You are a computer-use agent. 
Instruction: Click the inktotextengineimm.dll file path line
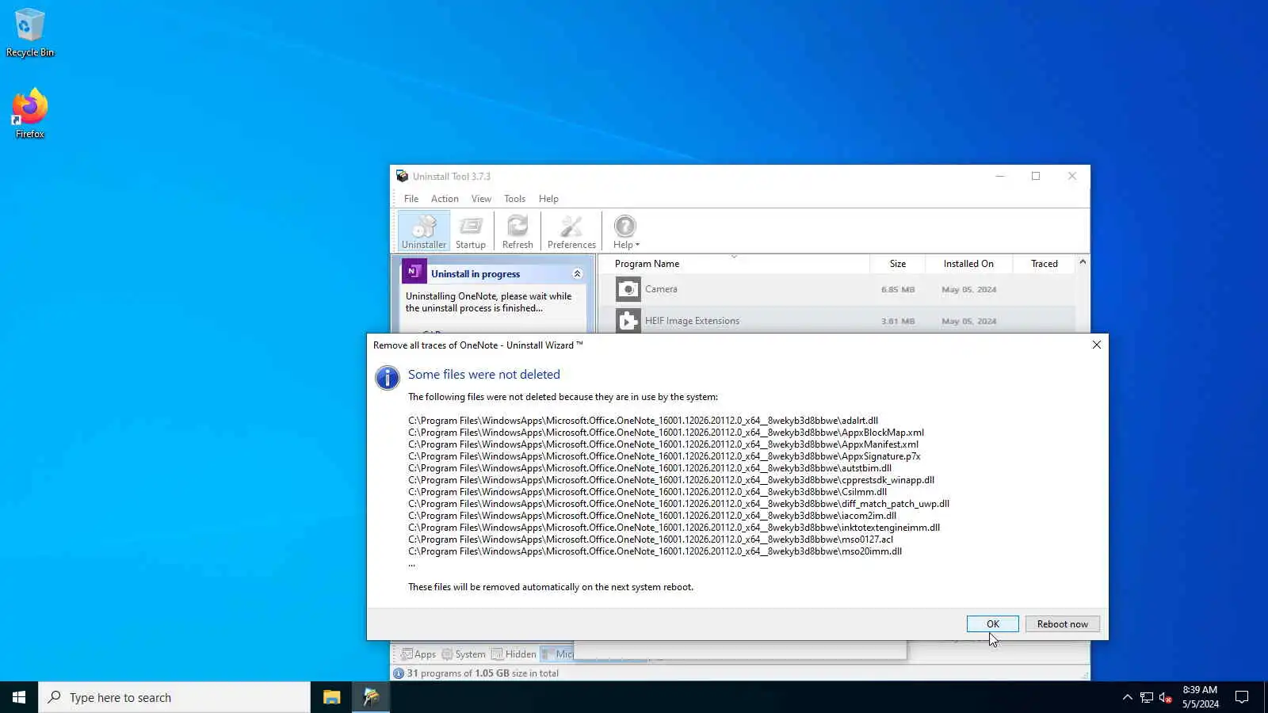point(674,528)
